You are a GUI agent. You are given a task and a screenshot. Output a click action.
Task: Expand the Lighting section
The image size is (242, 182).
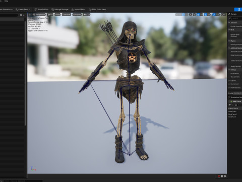[229, 80]
